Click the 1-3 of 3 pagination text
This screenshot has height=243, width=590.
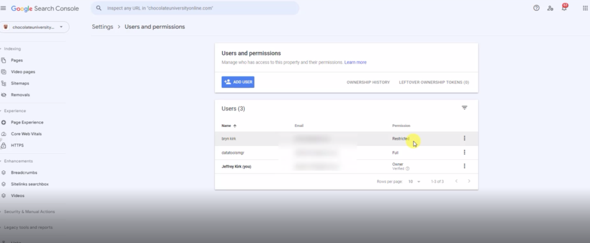click(x=437, y=182)
